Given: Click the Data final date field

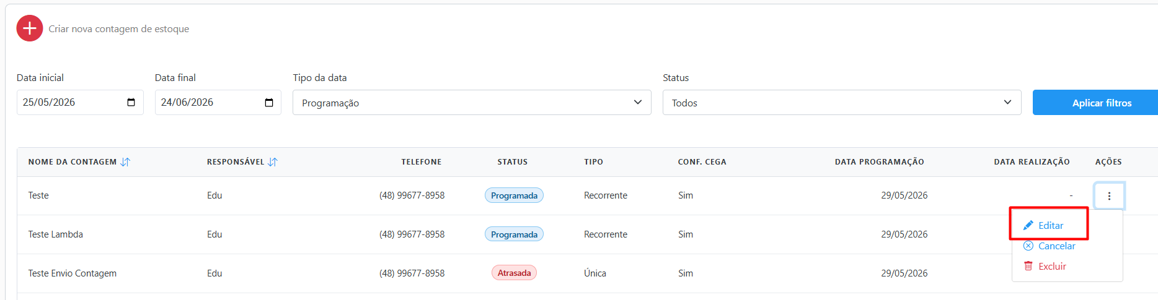Looking at the screenshot, I should pos(218,103).
